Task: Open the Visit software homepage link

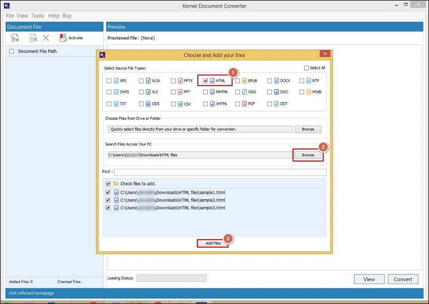Action: (x=31, y=293)
